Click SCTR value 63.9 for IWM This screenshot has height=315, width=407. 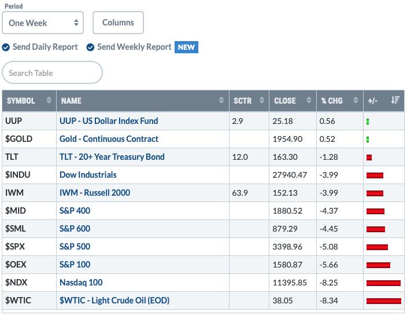pyautogui.click(x=240, y=193)
